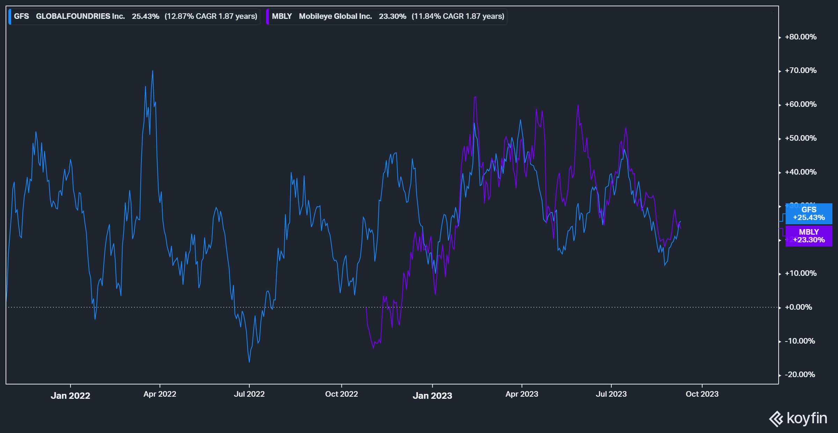Image resolution: width=838 pixels, height=433 pixels.
Task: Click the blue GFS +25.43% value tag
Action: [x=809, y=213]
